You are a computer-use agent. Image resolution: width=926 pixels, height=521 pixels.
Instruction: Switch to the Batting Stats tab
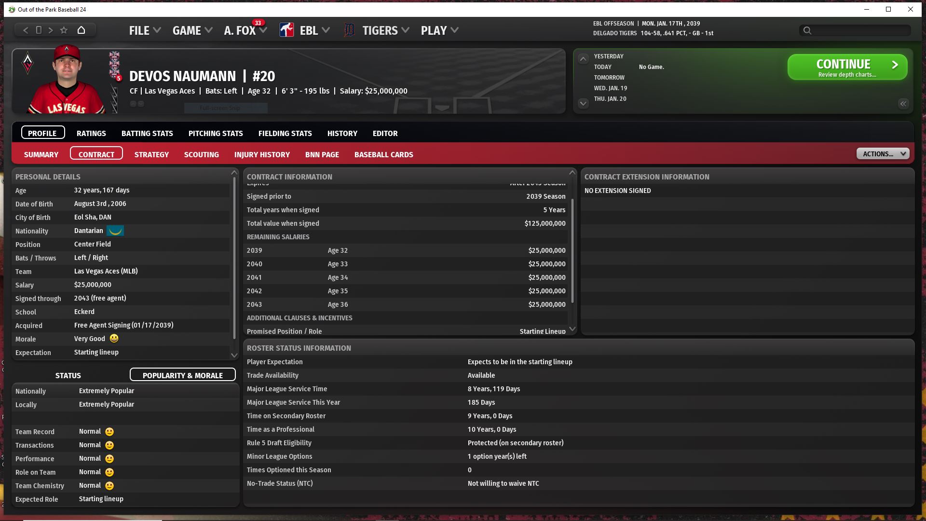pos(147,133)
